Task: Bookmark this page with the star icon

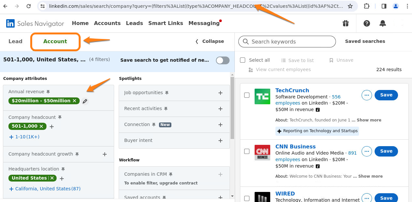Action: click(350, 6)
